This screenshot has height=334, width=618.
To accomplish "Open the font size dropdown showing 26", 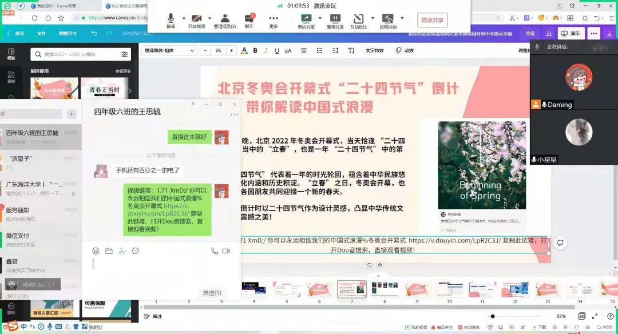I will coord(217,51).
